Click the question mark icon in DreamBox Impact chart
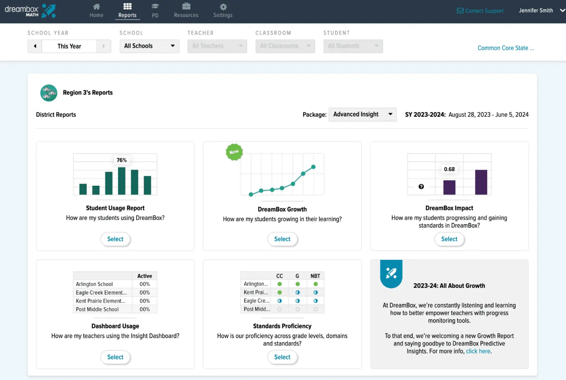Image resolution: width=566 pixels, height=380 pixels. pos(421,187)
